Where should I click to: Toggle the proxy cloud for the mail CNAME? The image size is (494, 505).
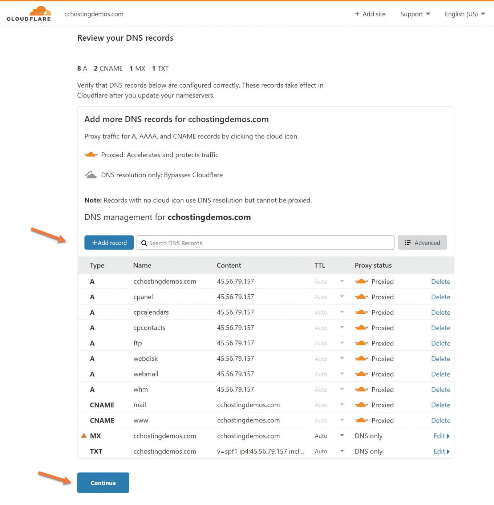coord(361,405)
